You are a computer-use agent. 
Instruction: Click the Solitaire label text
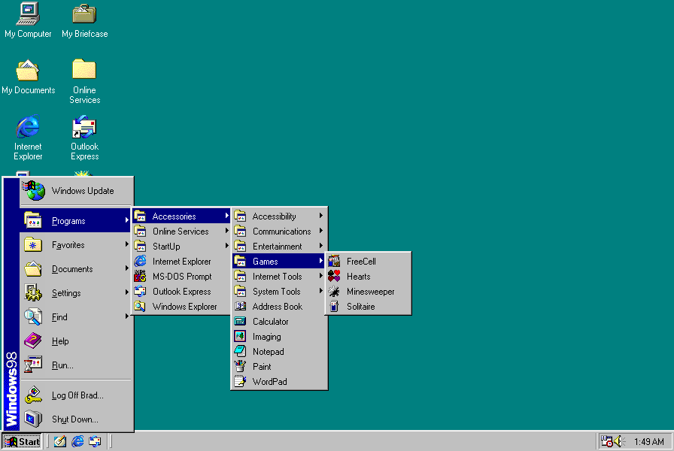click(x=360, y=307)
